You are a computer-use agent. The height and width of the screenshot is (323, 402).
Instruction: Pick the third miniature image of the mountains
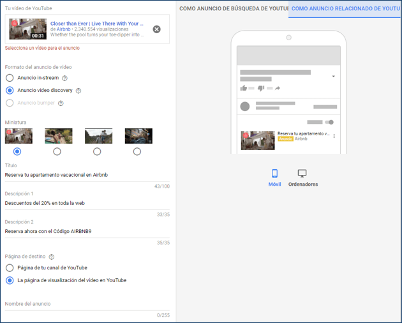point(99,136)
